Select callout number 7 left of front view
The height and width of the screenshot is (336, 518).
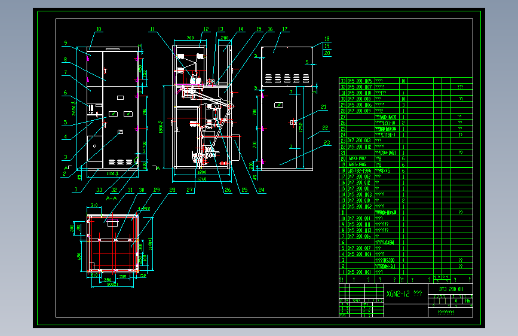[x=65, y=72]
